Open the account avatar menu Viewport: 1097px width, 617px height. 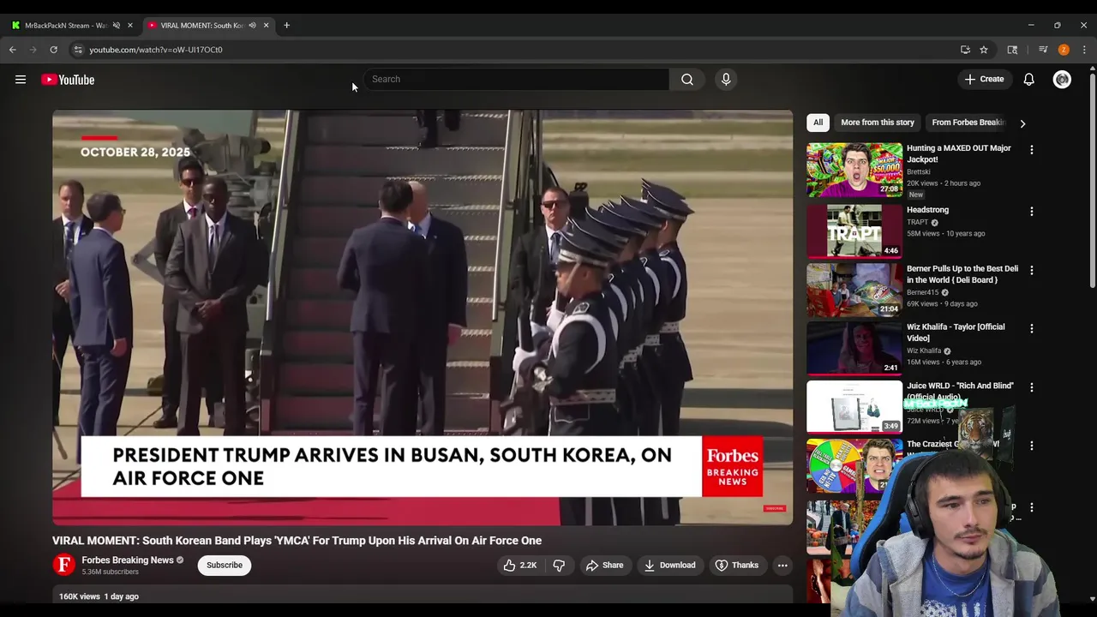point(1062,80)
